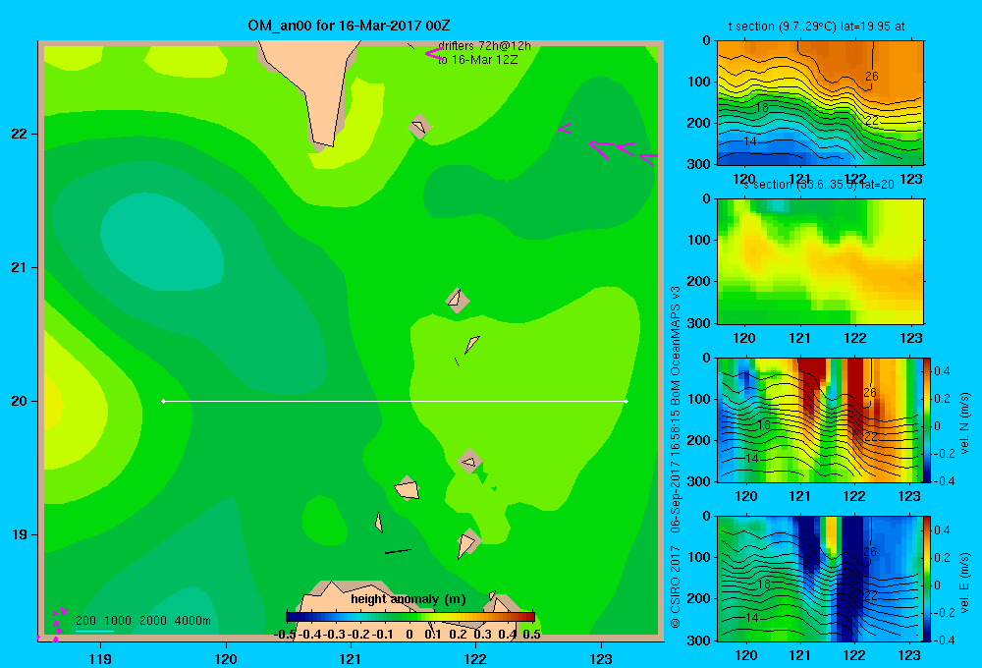Click the 'vel. N (m/s)' axis label

(x=965, y=423)
